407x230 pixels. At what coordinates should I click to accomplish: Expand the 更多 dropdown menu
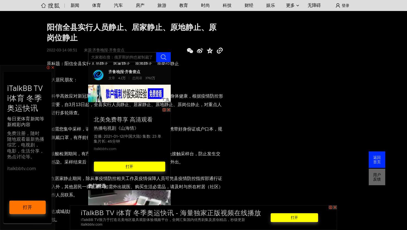click(292, 5)
